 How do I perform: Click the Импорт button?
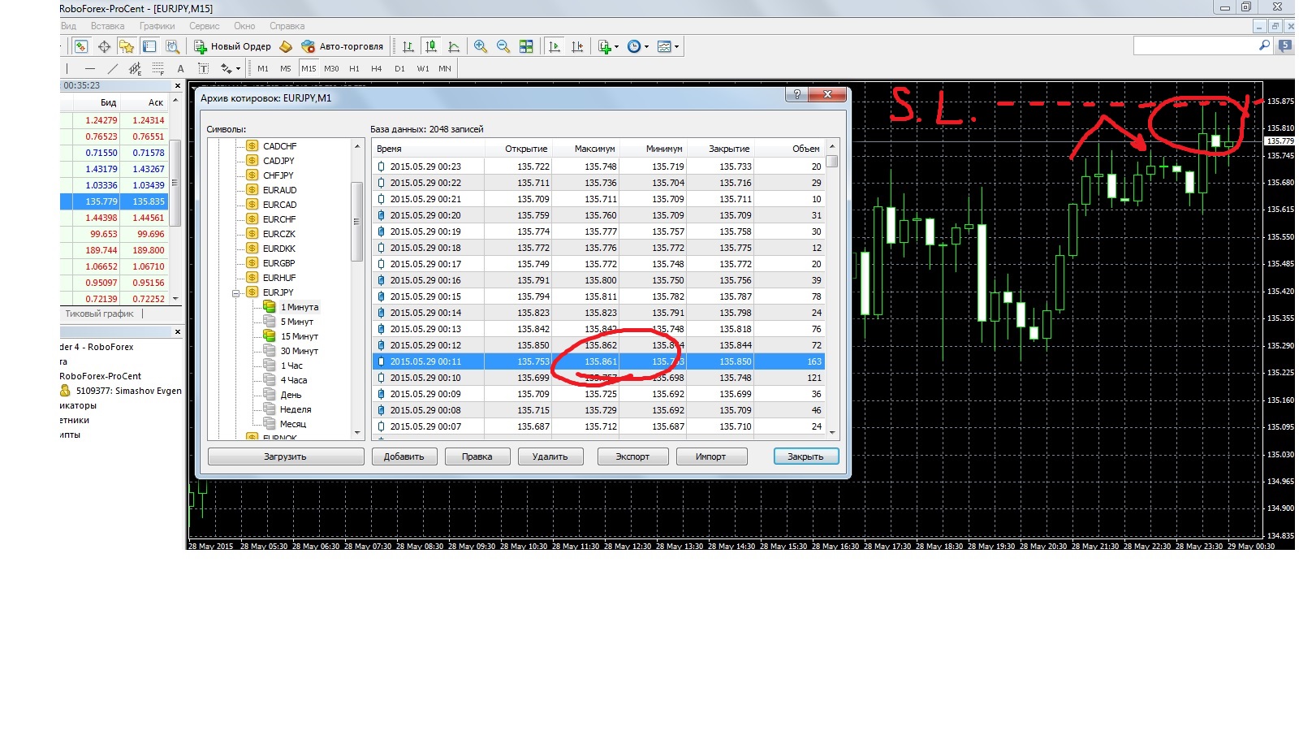pyautogui.click(x=711, y=456)
